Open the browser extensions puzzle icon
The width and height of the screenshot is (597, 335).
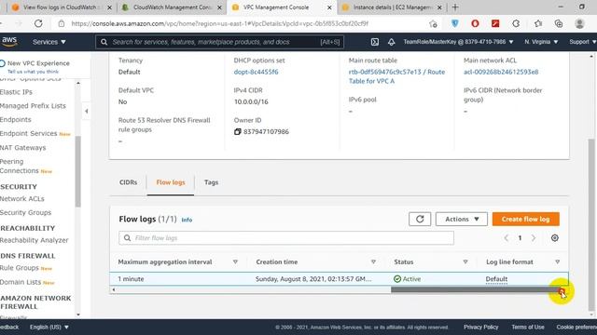pyautogui.click(x=516, y=23)
